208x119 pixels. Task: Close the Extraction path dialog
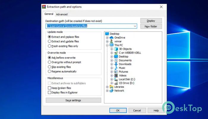pyautogui.click(x=161, y=7)
